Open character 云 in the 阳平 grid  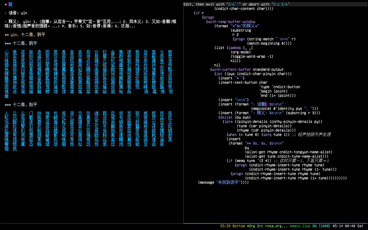tap(15, 113)
